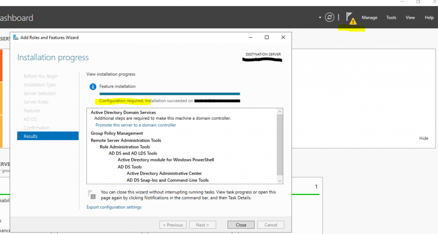Click Hide in the dashboard welcome panel
438x234 pixels.
pyautogui.click(x=423, y=138)
